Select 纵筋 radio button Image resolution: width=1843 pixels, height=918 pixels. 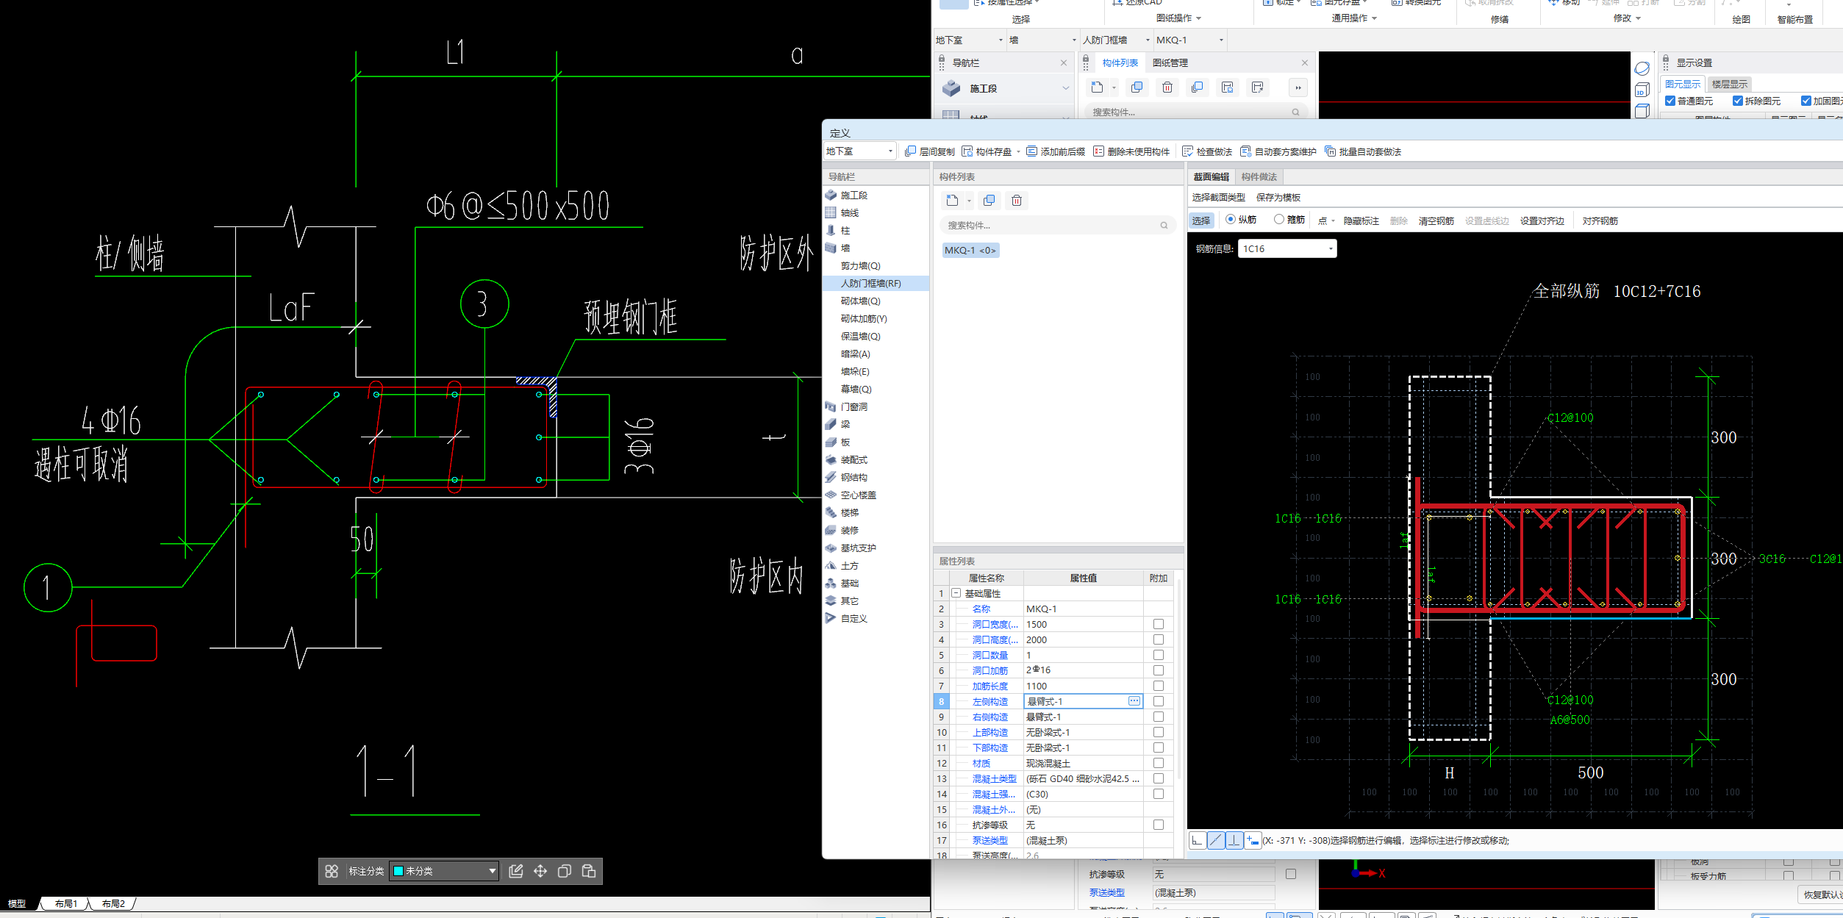[x=1231, y=219]
